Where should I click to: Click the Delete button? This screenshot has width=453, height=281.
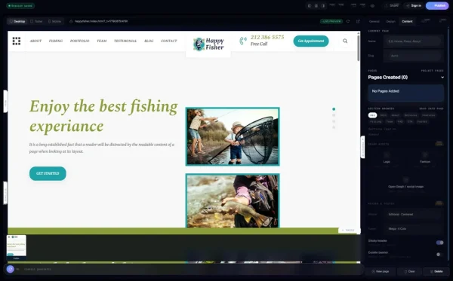436,271
